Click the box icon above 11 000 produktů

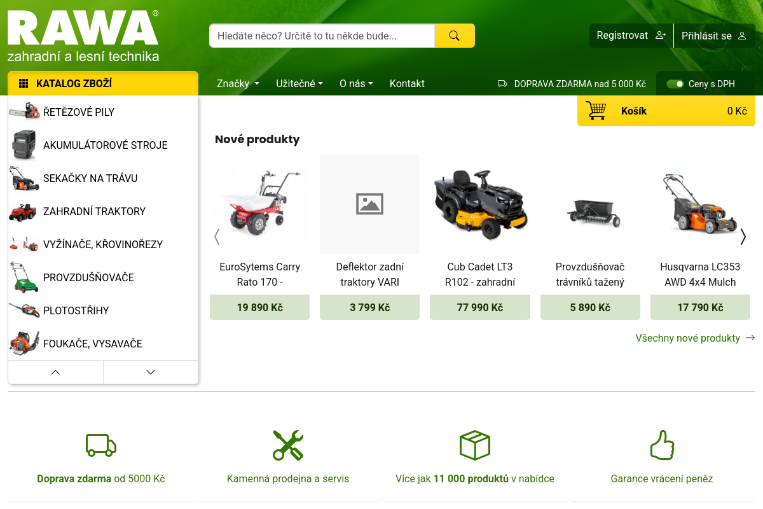[475, 445]
